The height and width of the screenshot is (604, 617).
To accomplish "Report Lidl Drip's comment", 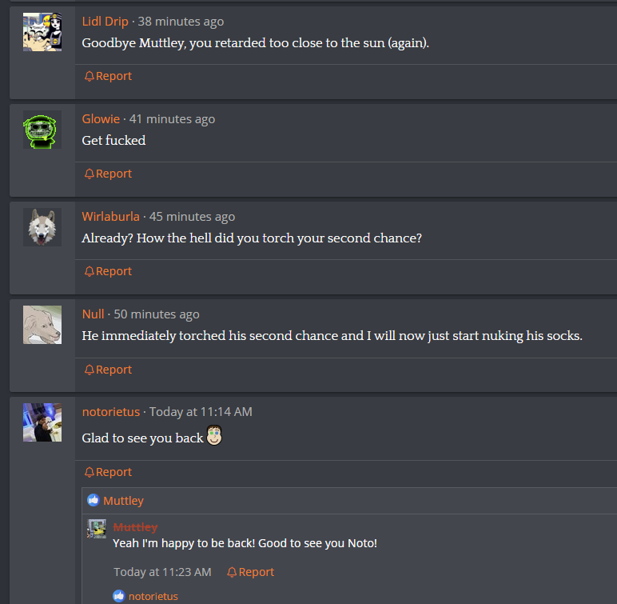I will [x=108, y=76].
